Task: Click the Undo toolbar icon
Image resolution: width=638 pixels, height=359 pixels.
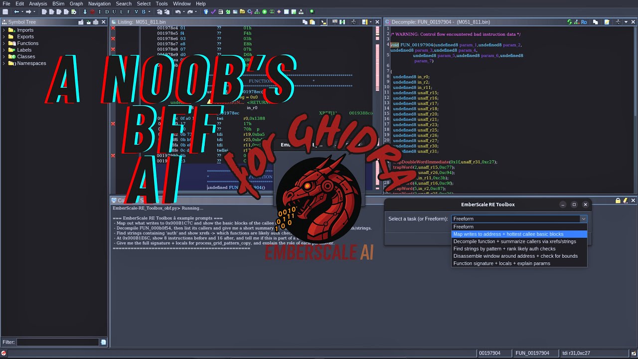Action: tap(178, 11)
